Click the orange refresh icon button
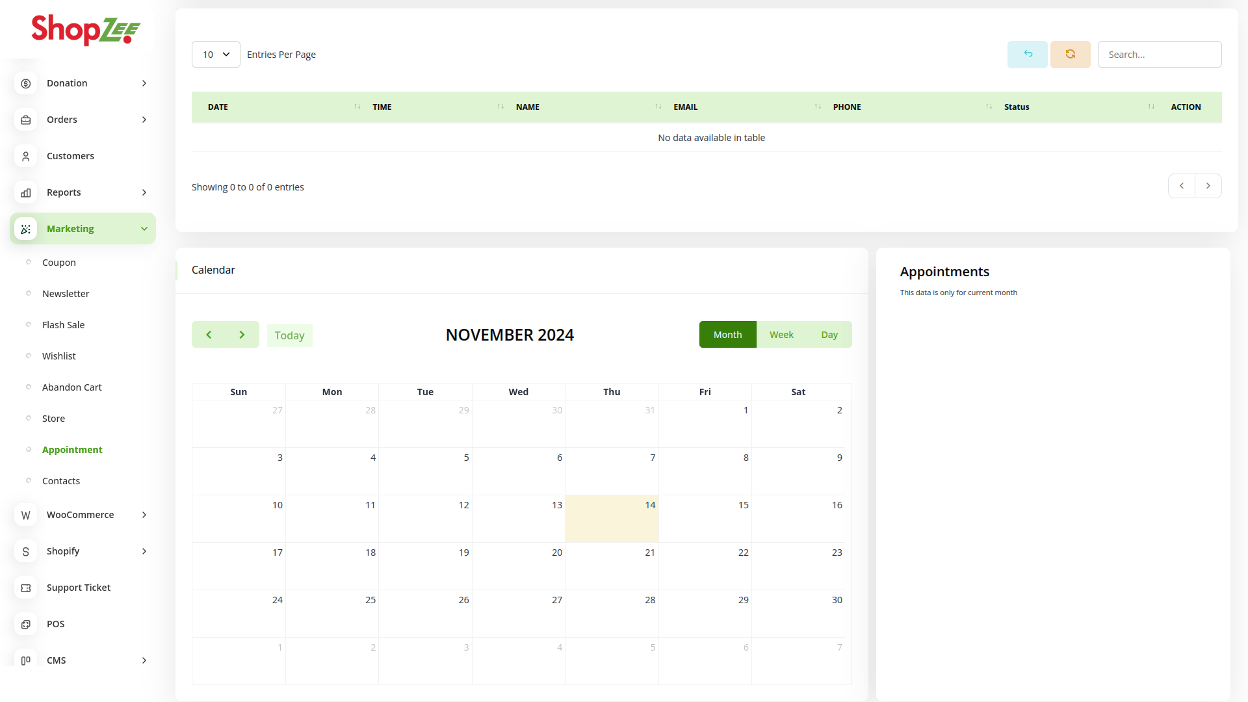This screenshot has width=1248, height=702. [x=1070, y=55]
